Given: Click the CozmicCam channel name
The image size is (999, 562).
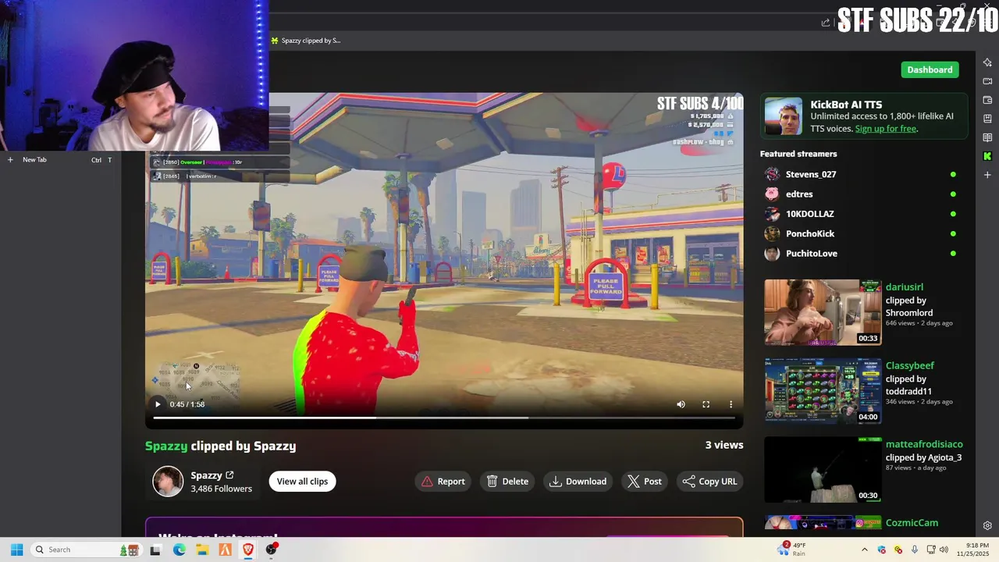Looking at the screenshot, I should coord(912,523).
